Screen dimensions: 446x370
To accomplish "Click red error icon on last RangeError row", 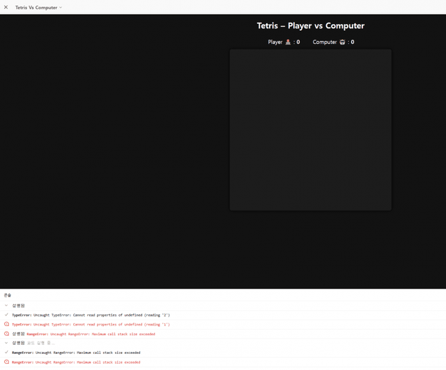I will point(6,362).
